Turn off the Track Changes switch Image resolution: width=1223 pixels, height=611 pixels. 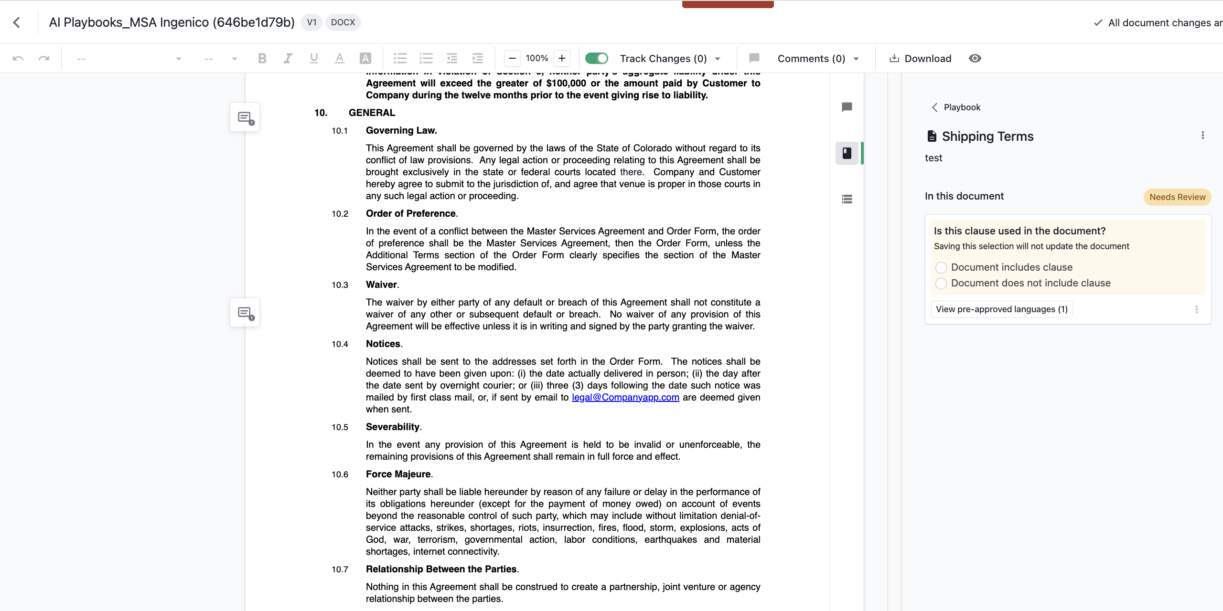pos(597,58)
